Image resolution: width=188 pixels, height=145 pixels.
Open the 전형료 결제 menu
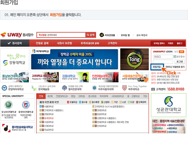coord(42,43)
